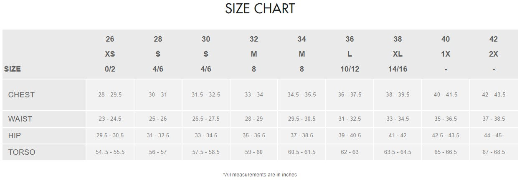Click the 0/2 numeric size header
The width and height of the screenshot is (522, 181).
coord(110,69)
